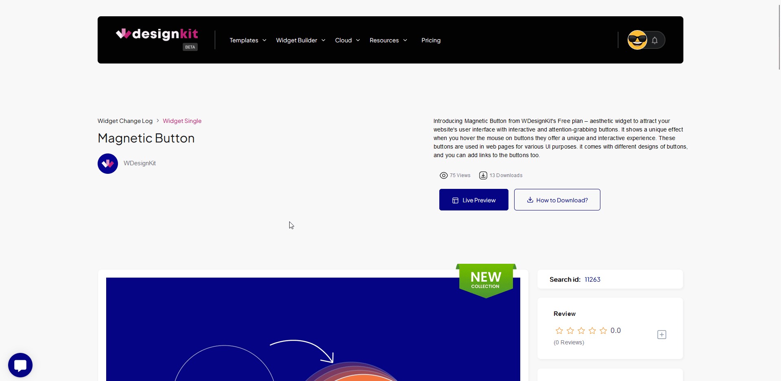Click the 13 Downloads count text
This screenshot has width=781, height=381.
pos(506,175)
